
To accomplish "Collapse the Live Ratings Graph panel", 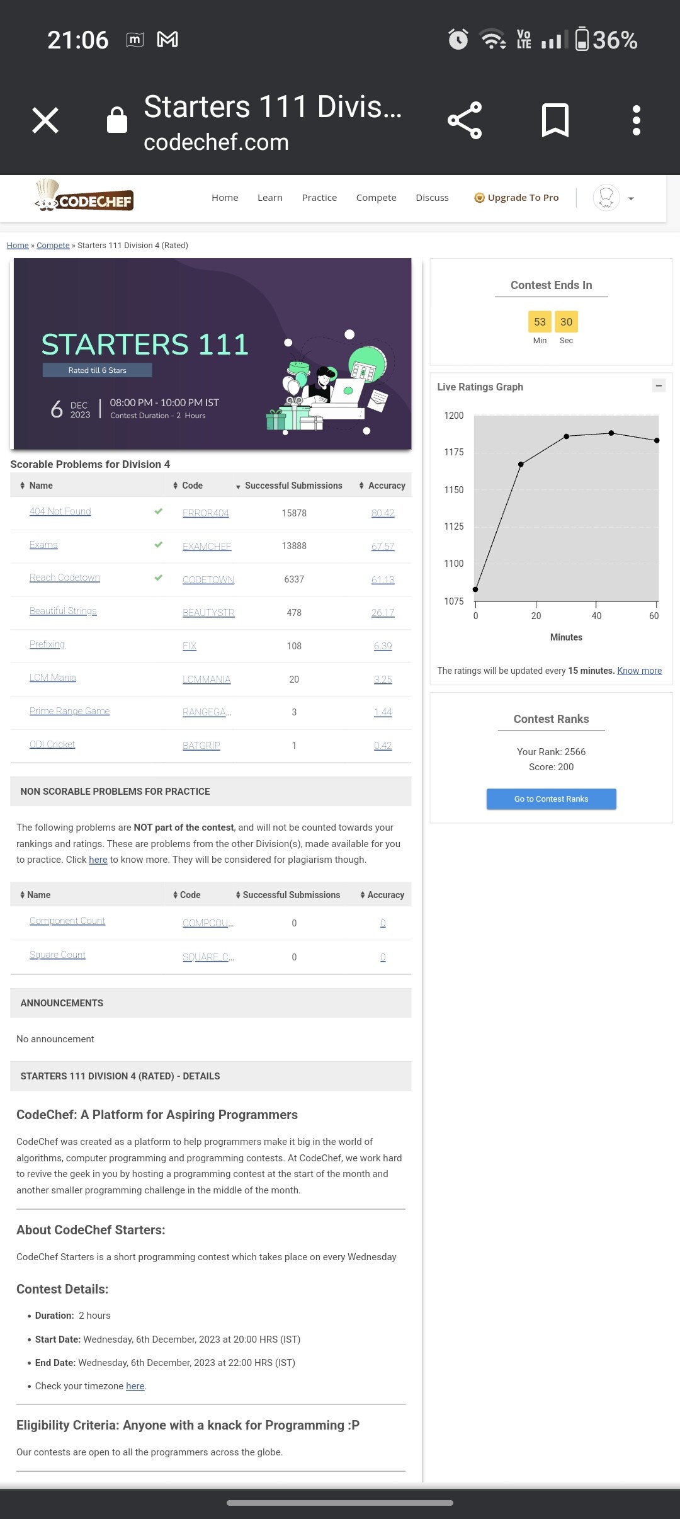I will coord(659,385).
